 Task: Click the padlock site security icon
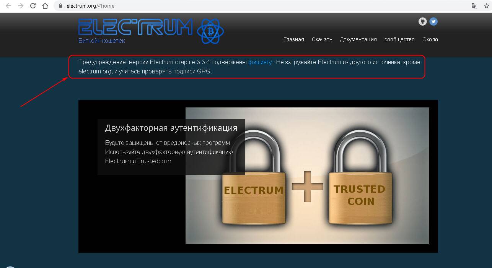click(x=60, y=6)
